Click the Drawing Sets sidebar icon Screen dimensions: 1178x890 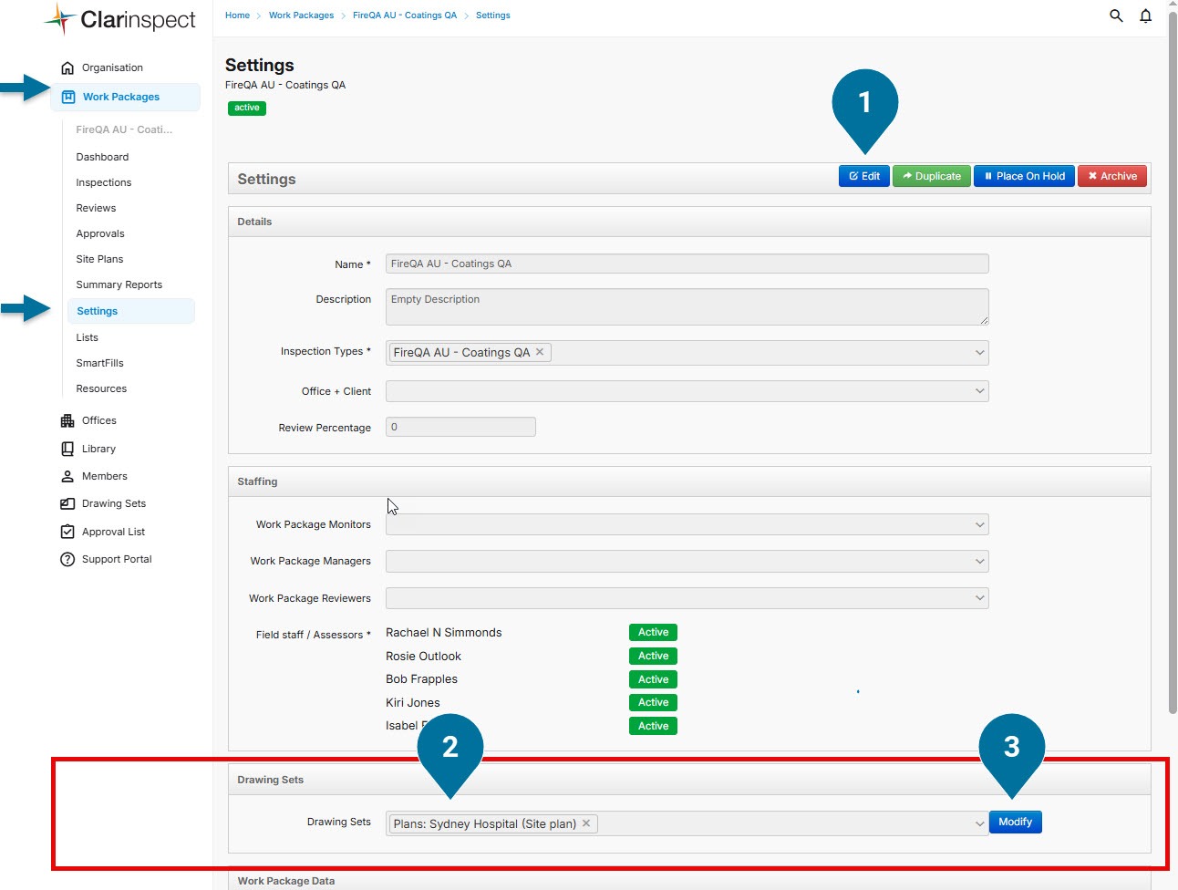(x=67, y=503)
